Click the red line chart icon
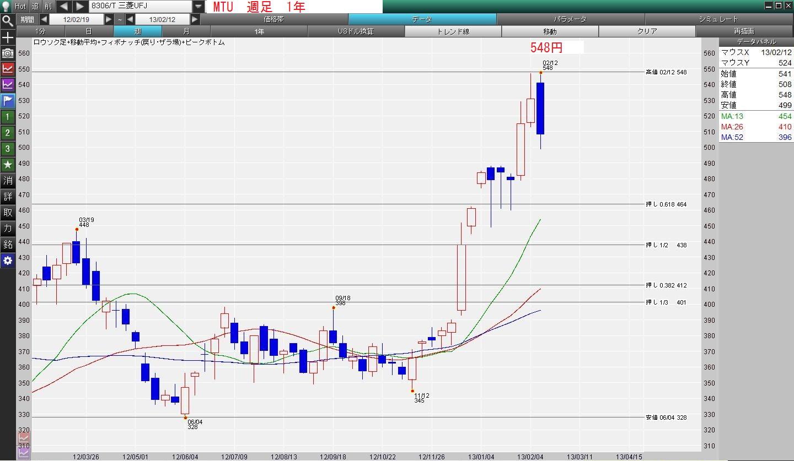This screenshot has width=794, height=461. [x=8, y=69]
